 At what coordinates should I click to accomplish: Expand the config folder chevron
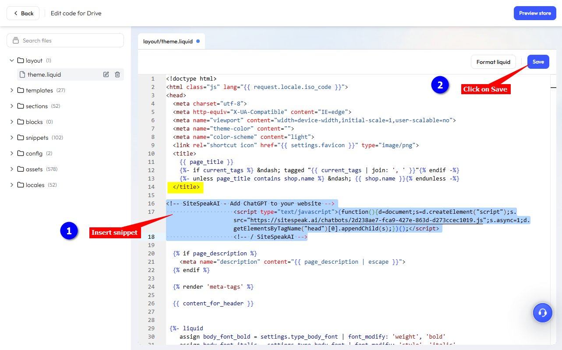click(x=12, y=153)
